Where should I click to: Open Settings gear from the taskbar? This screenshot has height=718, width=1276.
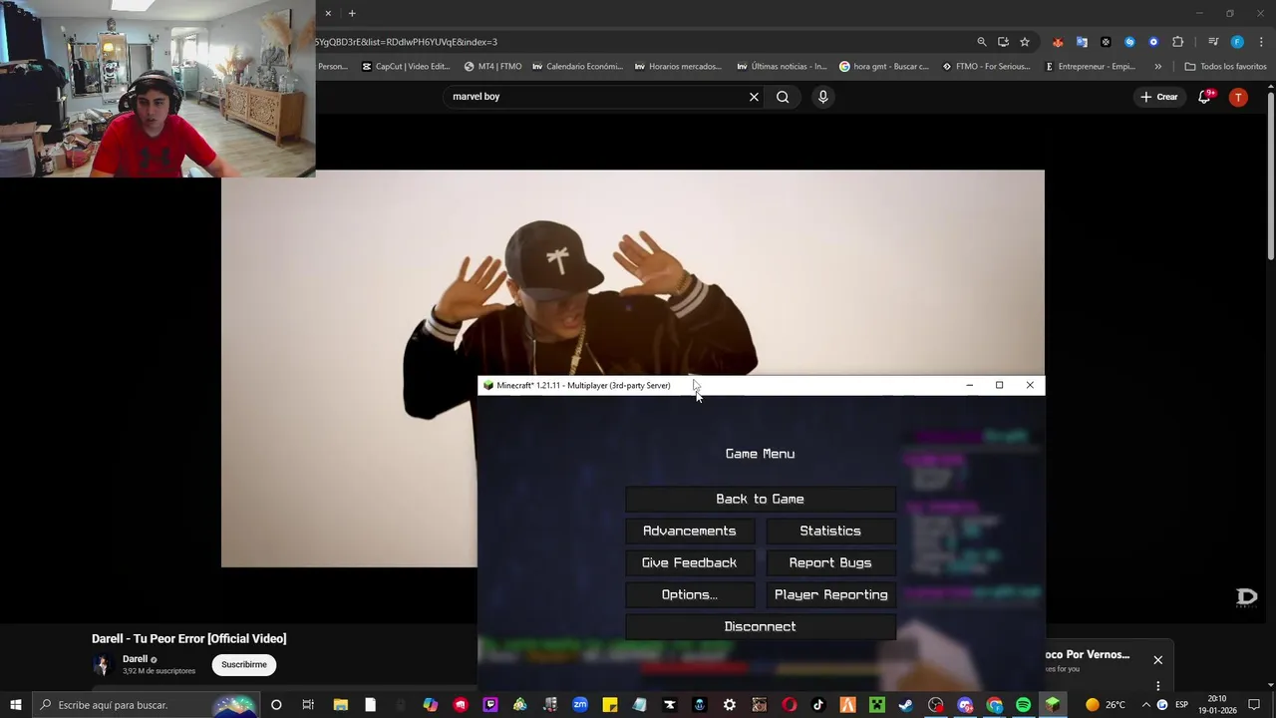729,705
